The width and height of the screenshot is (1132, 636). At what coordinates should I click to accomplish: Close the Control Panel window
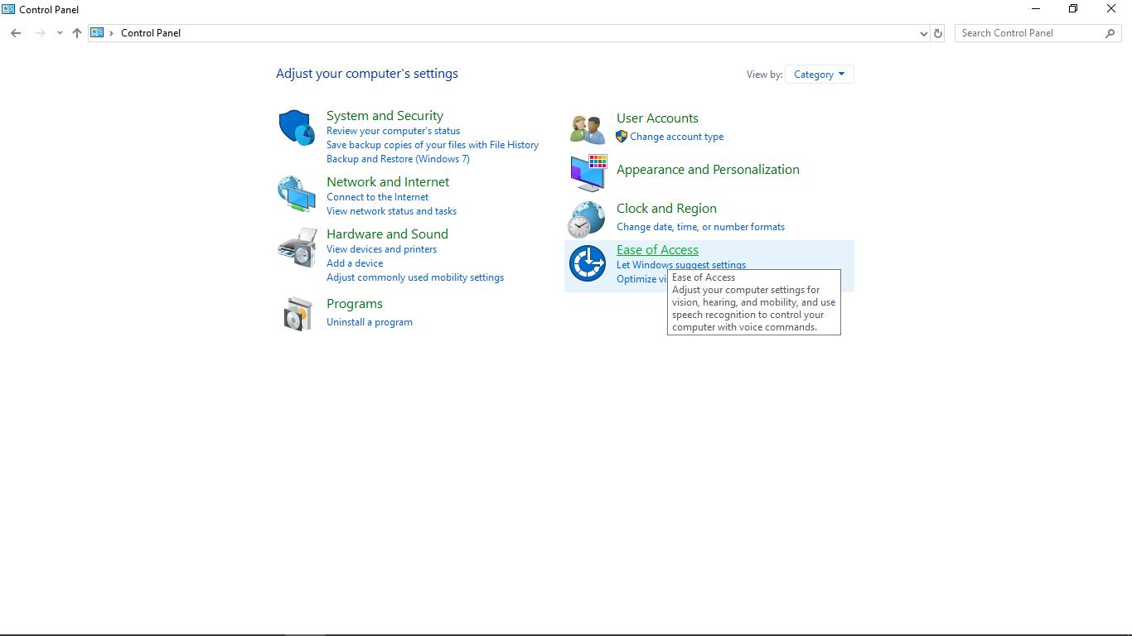pos(1111,9)
